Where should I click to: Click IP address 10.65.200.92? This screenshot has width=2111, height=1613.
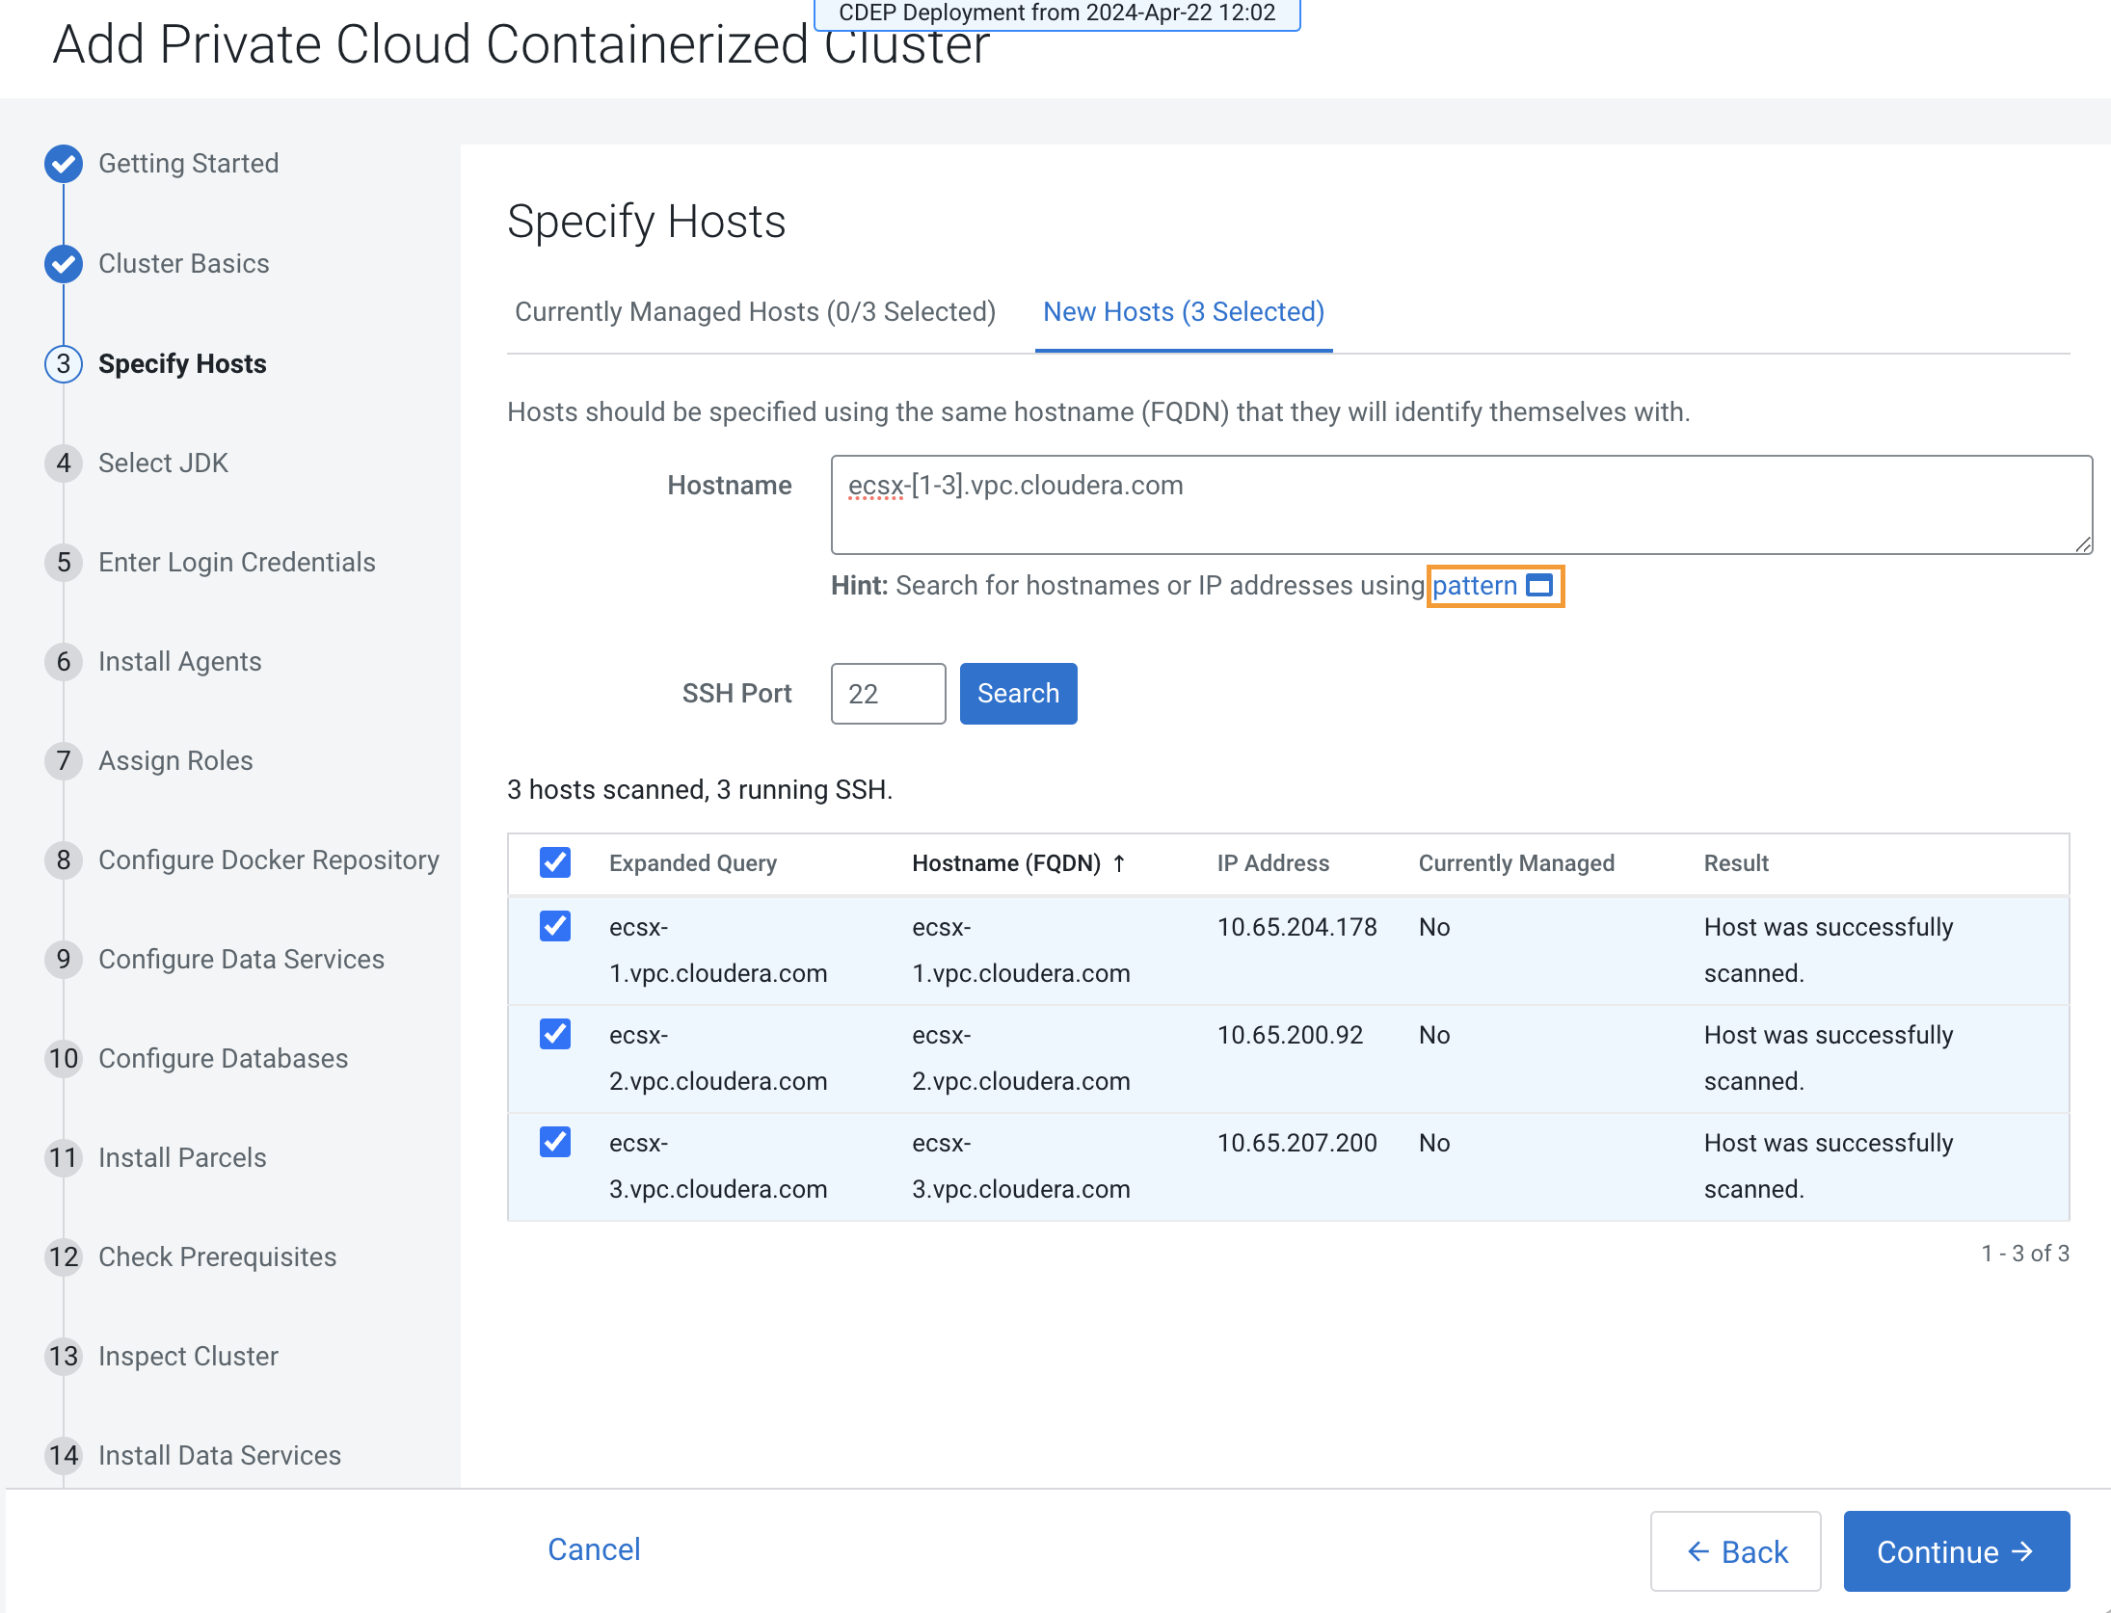click(x=1290, y=1035)
